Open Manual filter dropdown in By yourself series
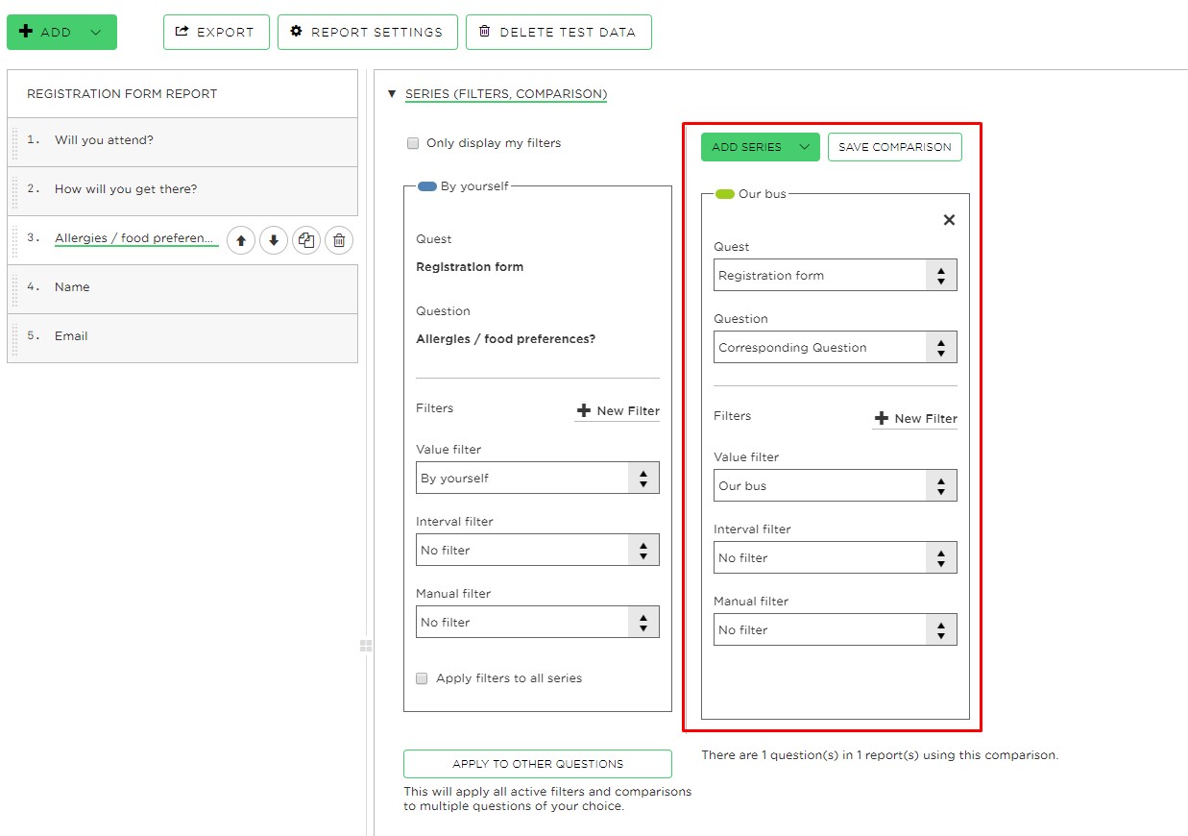Screen dimensions: 1188x836 [x=538, y=623]
